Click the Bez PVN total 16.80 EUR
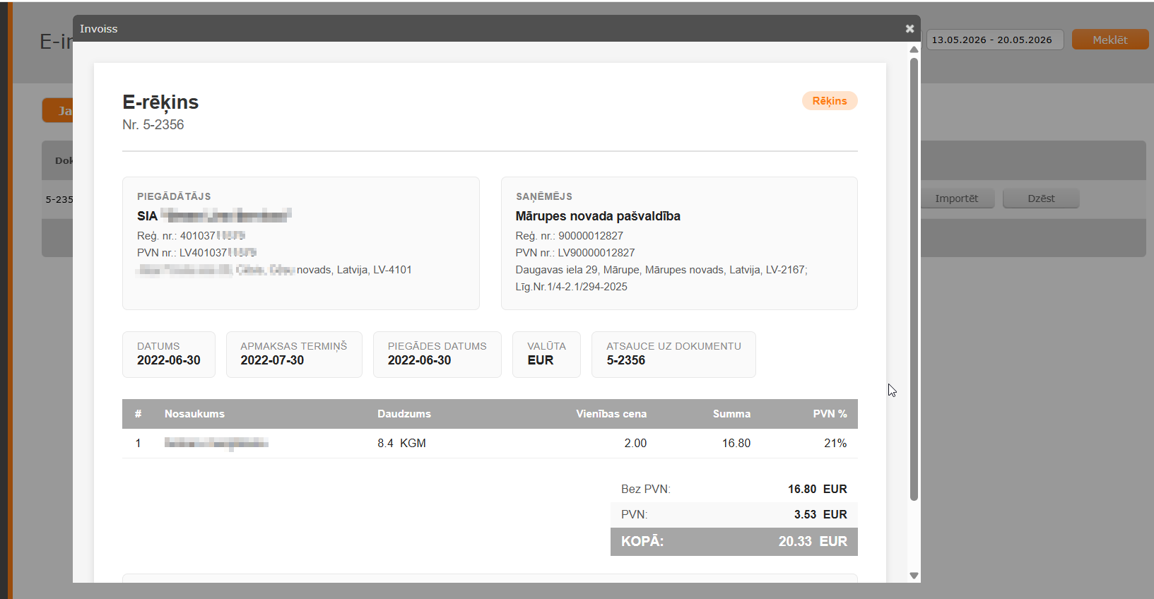Image resolution: width=1154 pixels, height=599 pixels. click(818, 489)
